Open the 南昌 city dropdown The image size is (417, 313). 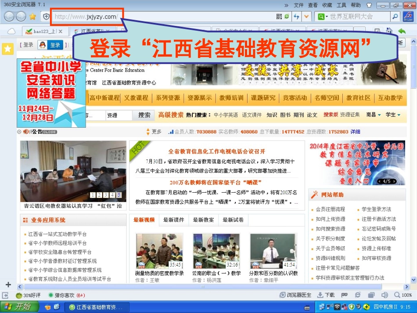374,115
